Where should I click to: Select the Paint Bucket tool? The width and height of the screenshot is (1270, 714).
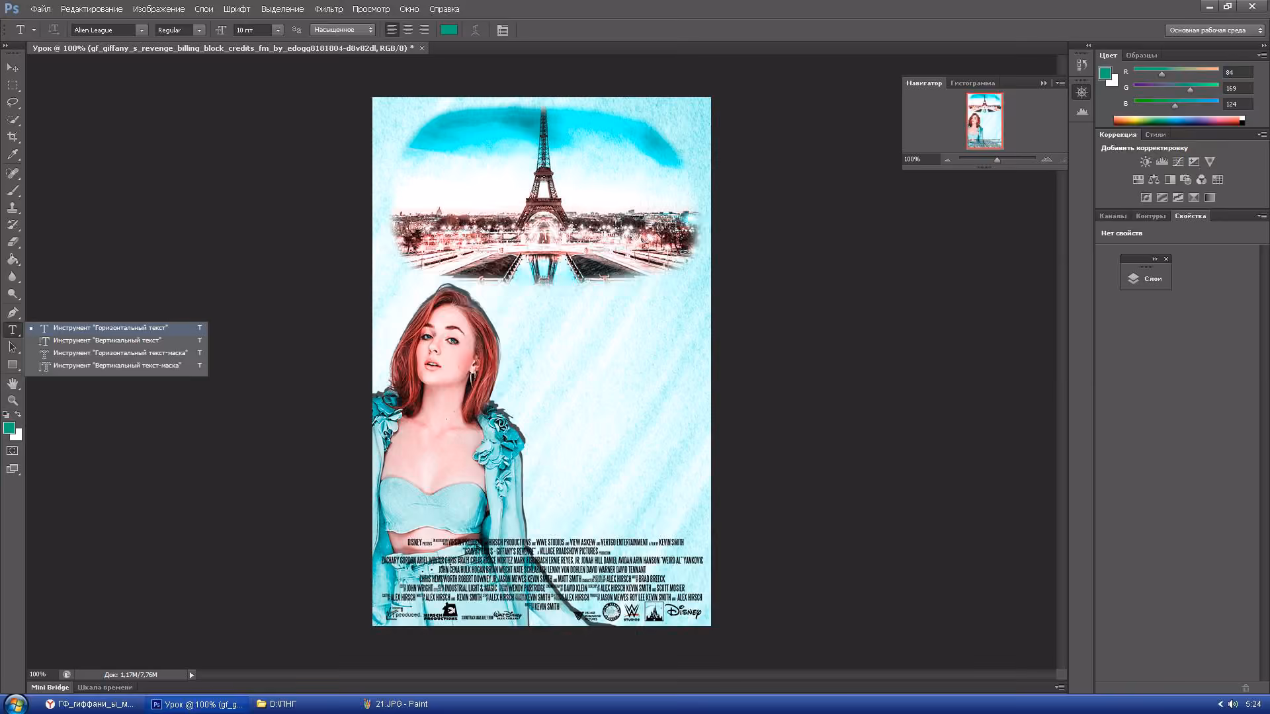13,259
